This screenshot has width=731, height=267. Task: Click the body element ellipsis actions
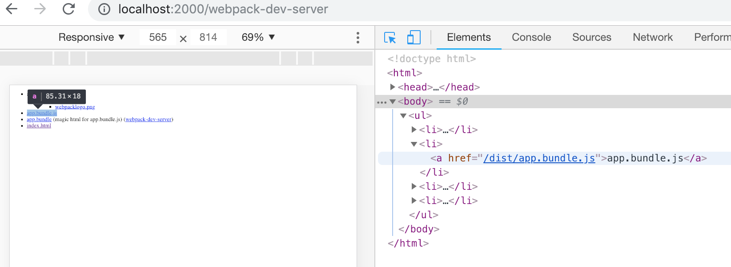(x=382, y=102)
